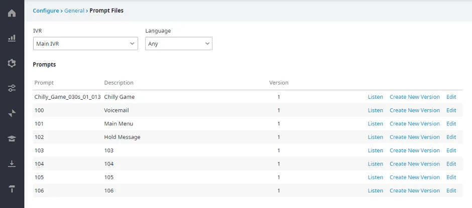Listen to prompt 100 Voicemail
472x208 pixels.
click(376, 110)
